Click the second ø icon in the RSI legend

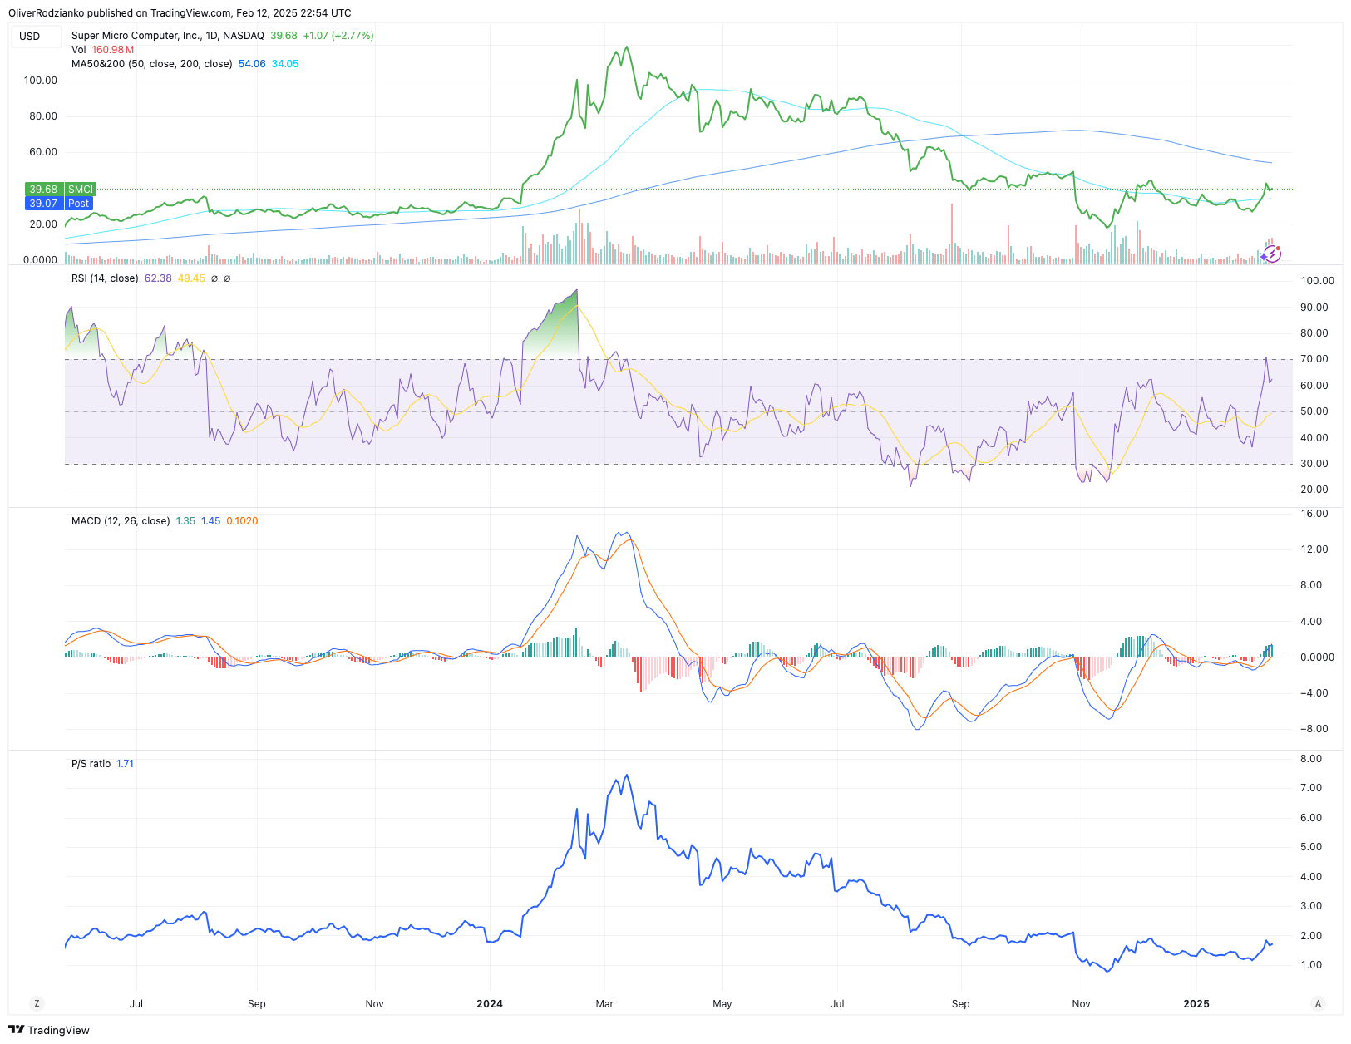pos(226,278)
